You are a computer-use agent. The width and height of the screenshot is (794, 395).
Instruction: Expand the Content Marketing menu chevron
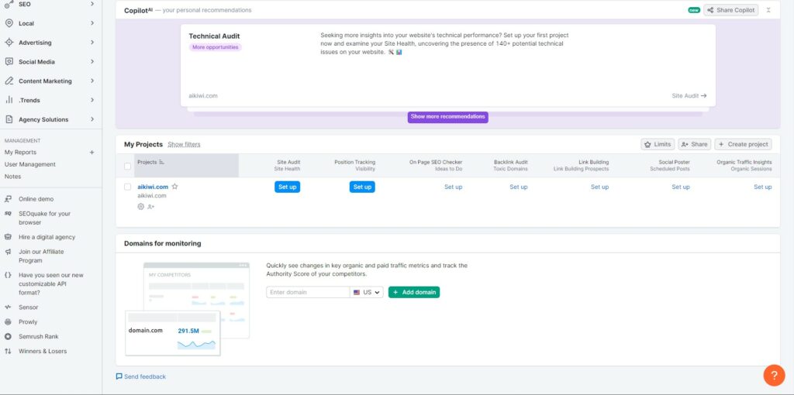tap(92, 81)
